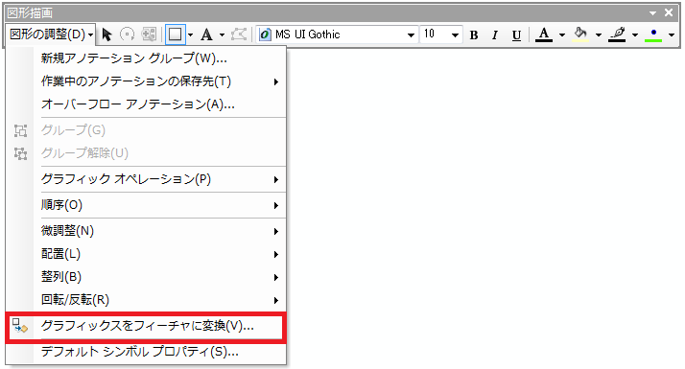The width and height of the screenshot is (685, 369).
Task: Open the Line Color dropdown arrow
Action: (x=635, y=35)
